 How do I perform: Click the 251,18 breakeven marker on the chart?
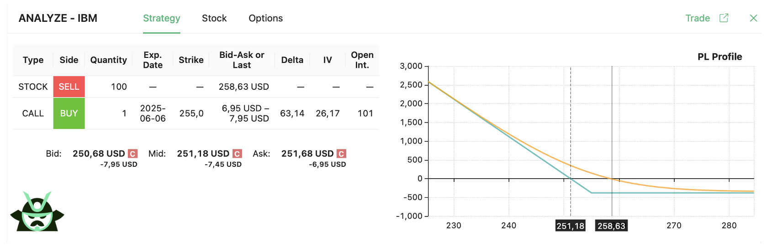point(571,226)
